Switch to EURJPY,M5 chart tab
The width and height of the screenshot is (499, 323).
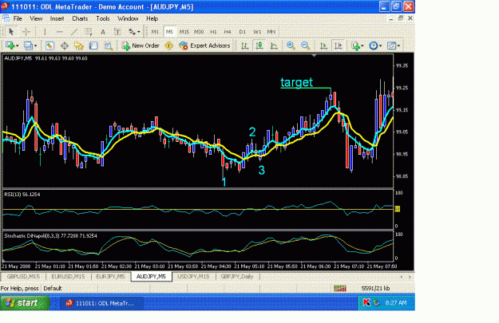pos(110,277)
